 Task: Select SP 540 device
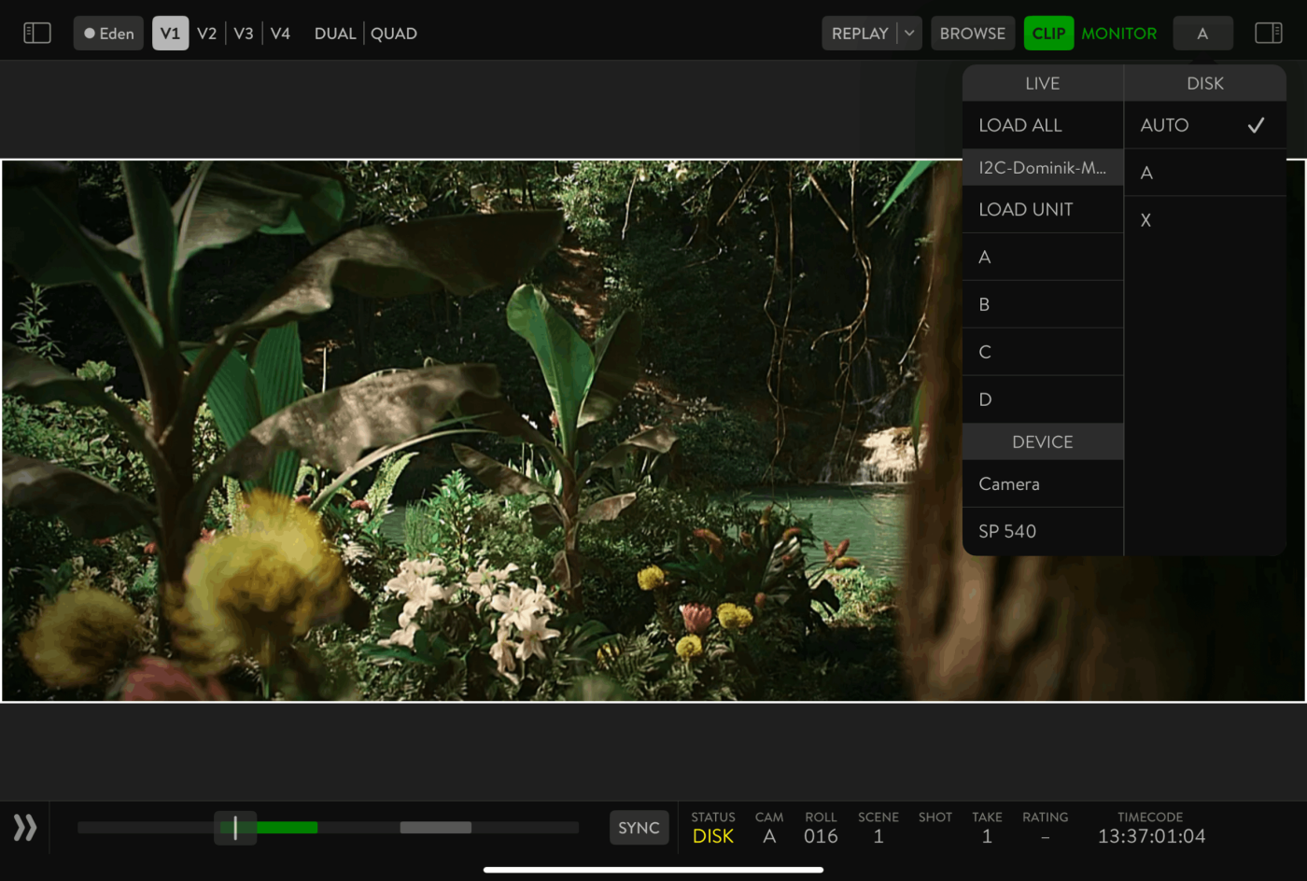coord(1042,531)
